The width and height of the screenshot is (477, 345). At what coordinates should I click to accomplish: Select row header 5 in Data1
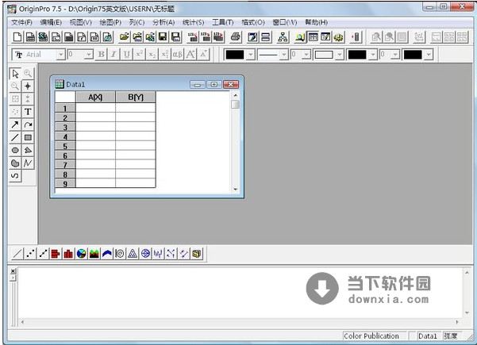click(65, 146)
